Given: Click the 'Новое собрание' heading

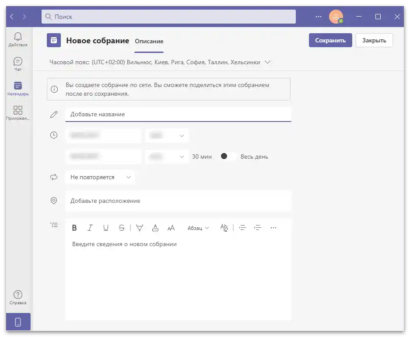Looking at the screenshot, I should click(98, 41).
